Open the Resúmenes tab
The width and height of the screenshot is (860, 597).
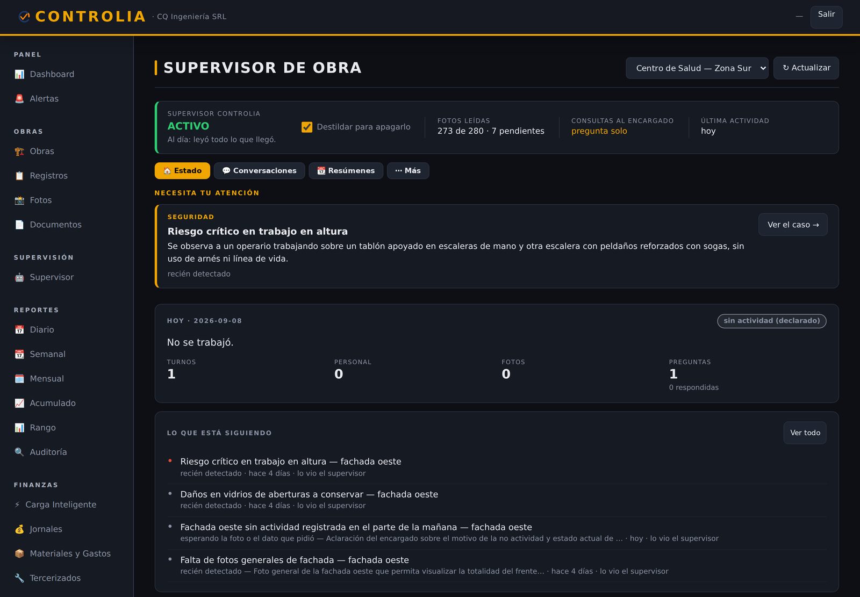346,171
